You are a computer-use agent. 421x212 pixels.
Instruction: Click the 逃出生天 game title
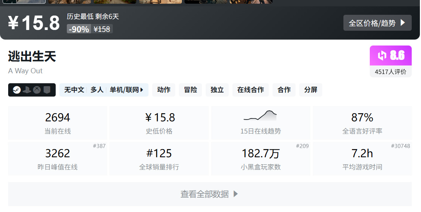pos(32,57)
